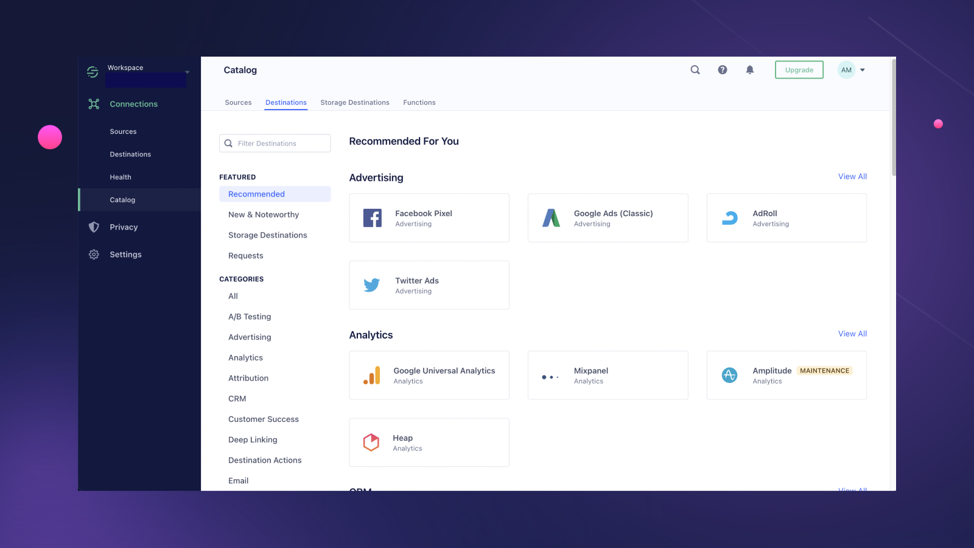The height and width of the screenshot is (548, 974).
Task: Click the Twitter Ads title text
Action: coord(417,281)
